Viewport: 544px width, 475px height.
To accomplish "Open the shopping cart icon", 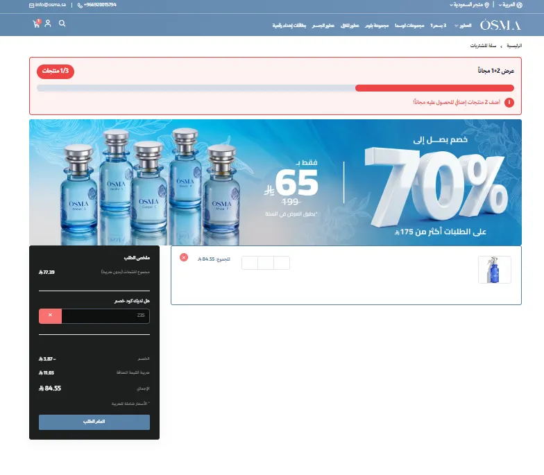I will pos(36,24).
